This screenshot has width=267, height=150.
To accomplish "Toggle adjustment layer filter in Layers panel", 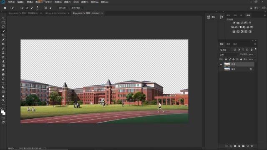I will coord(239,50).
